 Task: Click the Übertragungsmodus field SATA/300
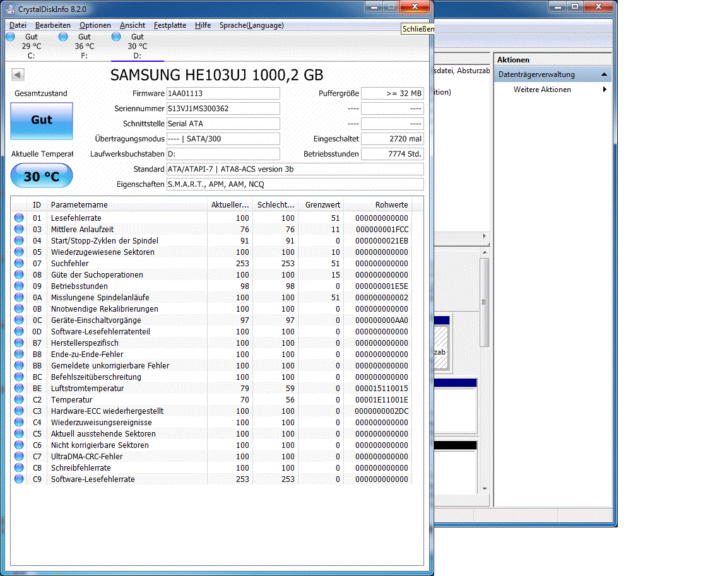[223, 139]
